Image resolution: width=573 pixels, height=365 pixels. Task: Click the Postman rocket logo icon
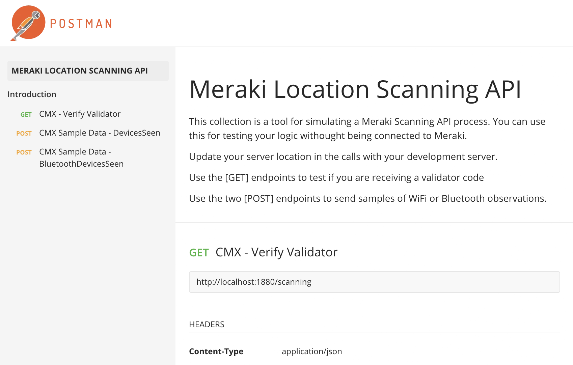pyautogui.click(x=28, y=23)
